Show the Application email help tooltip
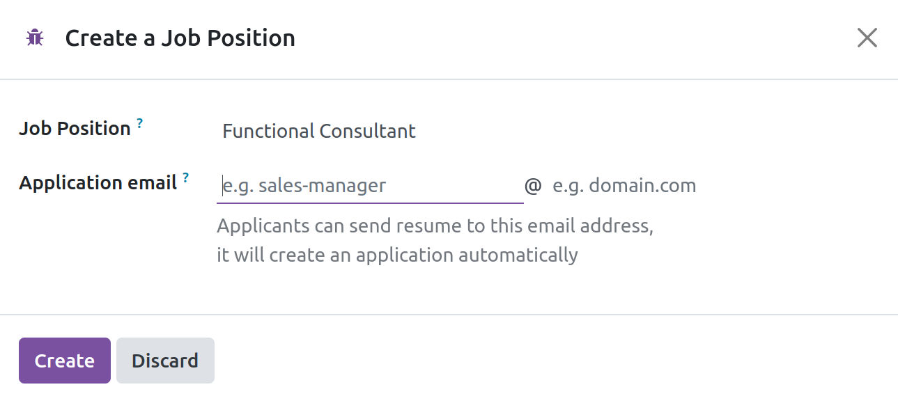This screenshot has height=403, width=898. 185,178
